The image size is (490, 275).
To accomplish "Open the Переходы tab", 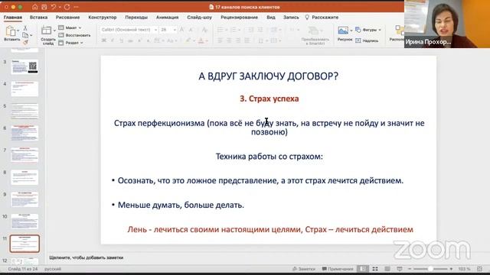I will [136, 18].
